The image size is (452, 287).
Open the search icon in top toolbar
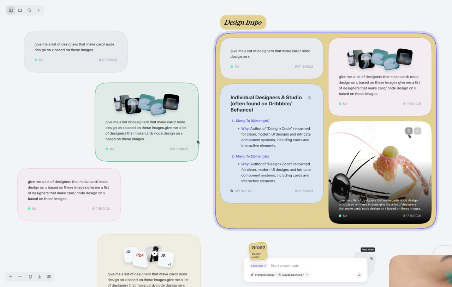(29, 10)
